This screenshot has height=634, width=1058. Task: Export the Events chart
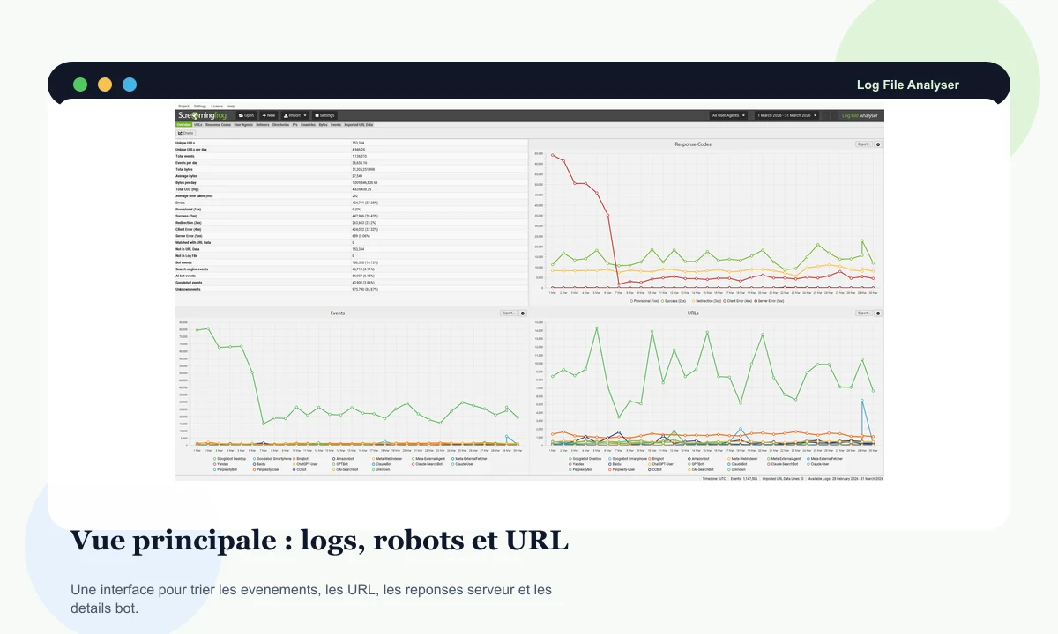coord(508,313)
